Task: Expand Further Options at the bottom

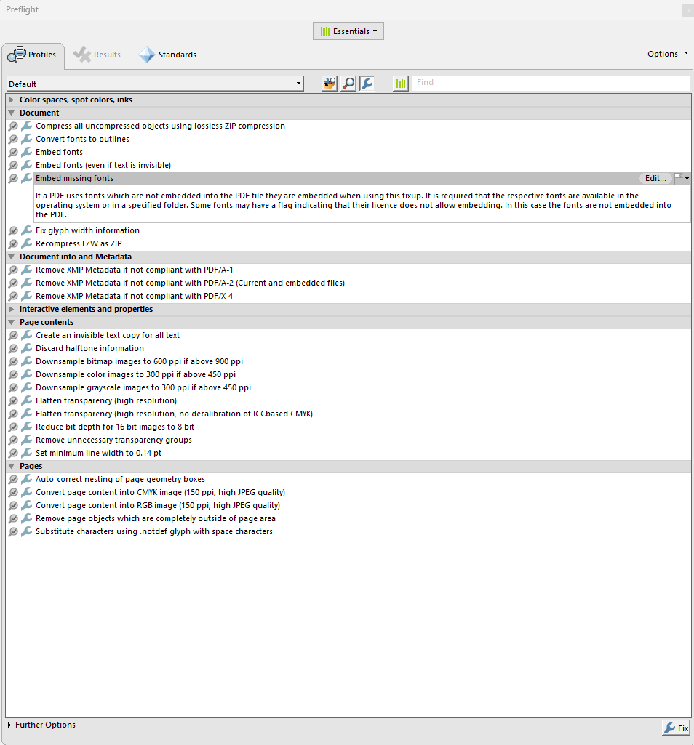Action: tap(9, 725)
